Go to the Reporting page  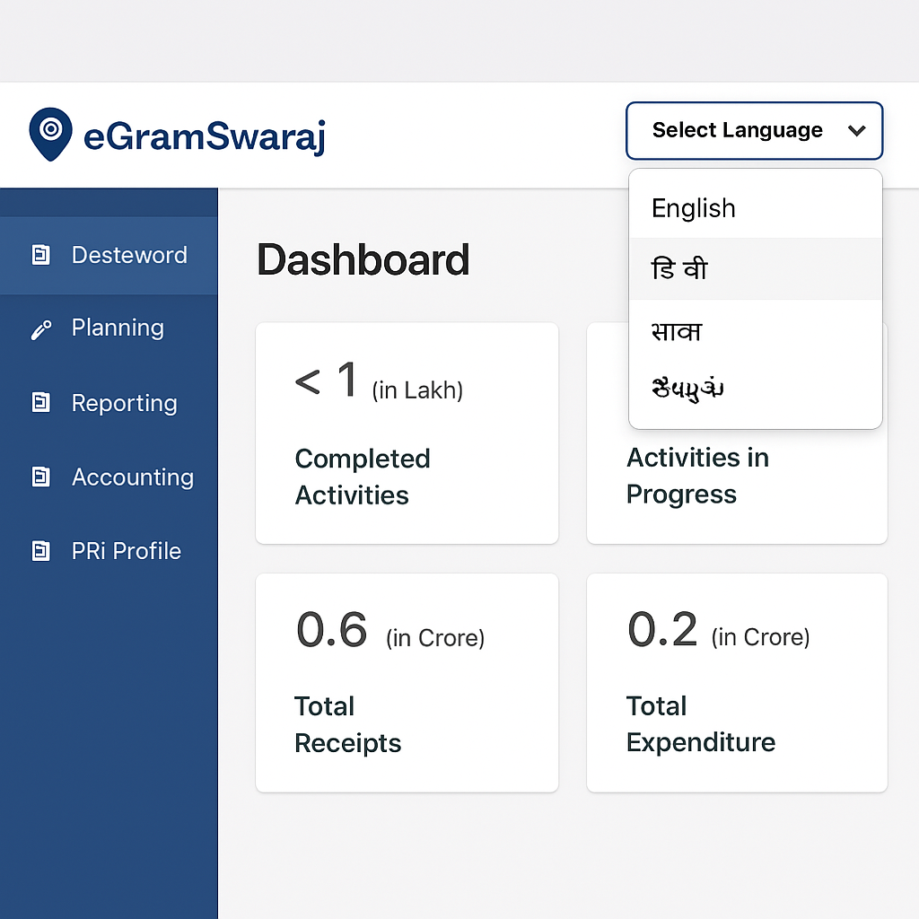[124, 403]
